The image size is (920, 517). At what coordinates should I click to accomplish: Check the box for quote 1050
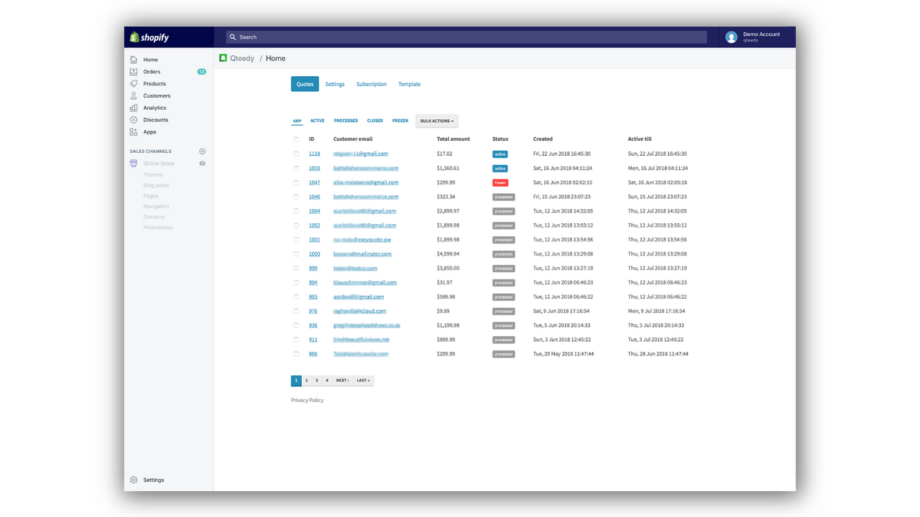(296, 168)
